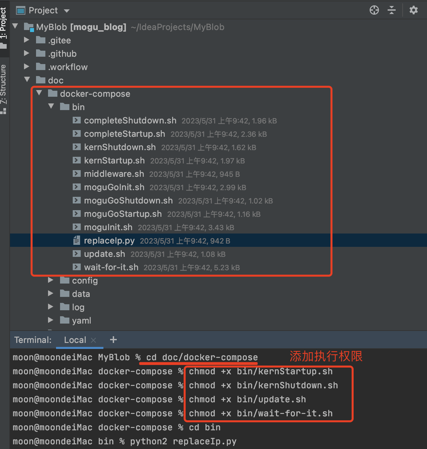Collapse the doc folder
427x449 pixels.
27,79
